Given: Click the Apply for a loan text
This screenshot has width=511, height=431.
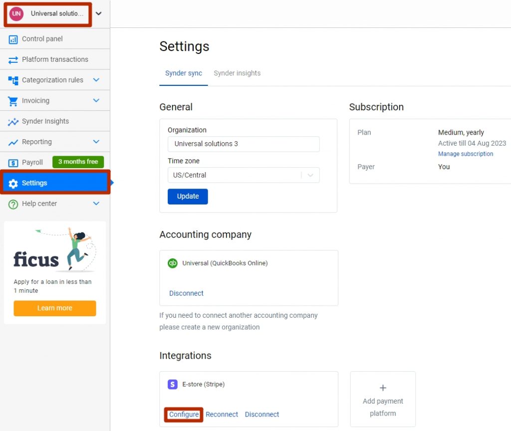Looking at the screenshot, I should (x=52, y=286).
